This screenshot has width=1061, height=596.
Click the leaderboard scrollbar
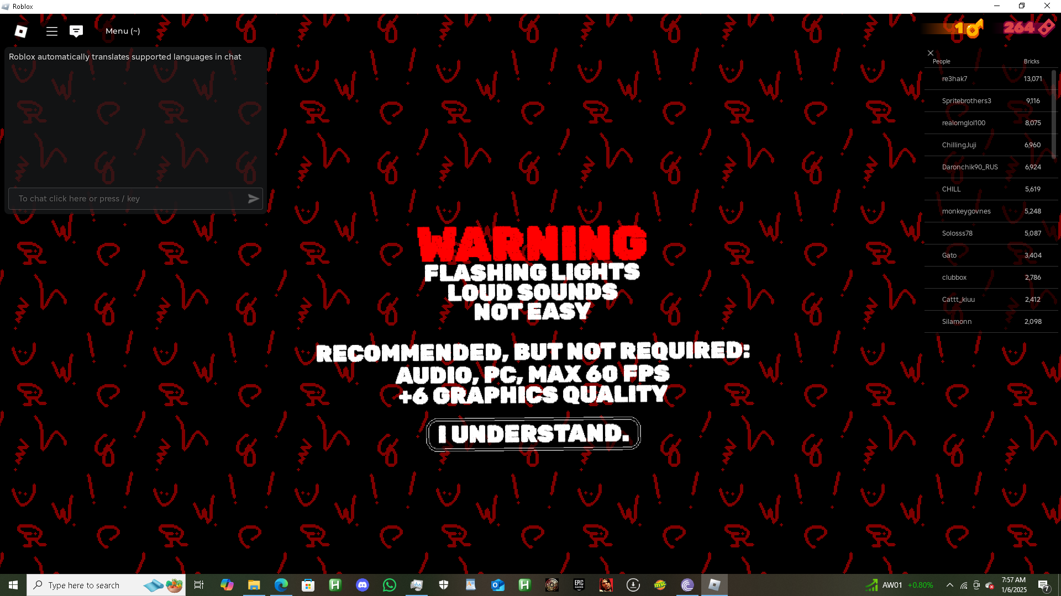pyautogui.click(x=1054, y=113)
